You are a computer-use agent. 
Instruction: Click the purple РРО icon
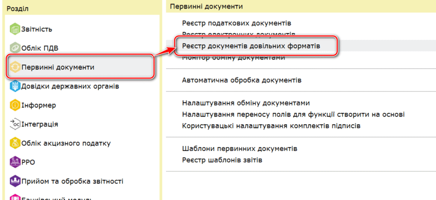[15, 162]
